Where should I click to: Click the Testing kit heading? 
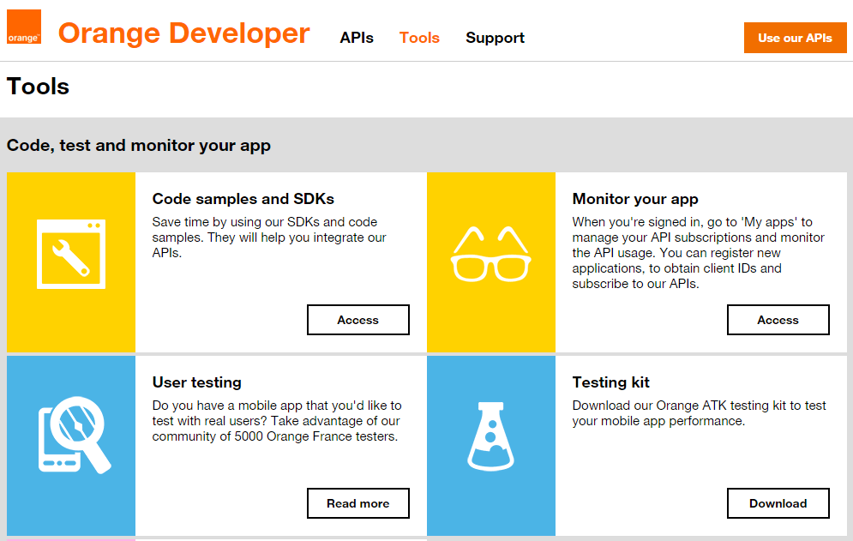[x=610, y=382]
